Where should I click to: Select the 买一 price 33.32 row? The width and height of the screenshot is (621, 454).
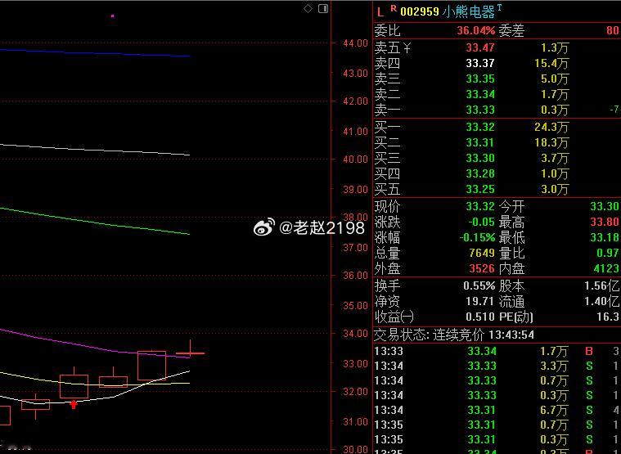tap(497, 127)
